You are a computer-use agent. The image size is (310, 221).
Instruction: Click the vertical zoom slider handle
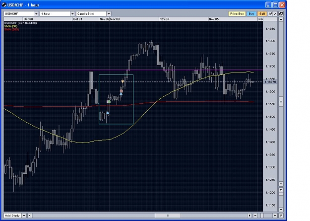[281, 194]
